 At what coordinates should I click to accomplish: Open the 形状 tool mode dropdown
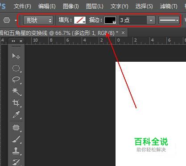(x=38, y=20)
